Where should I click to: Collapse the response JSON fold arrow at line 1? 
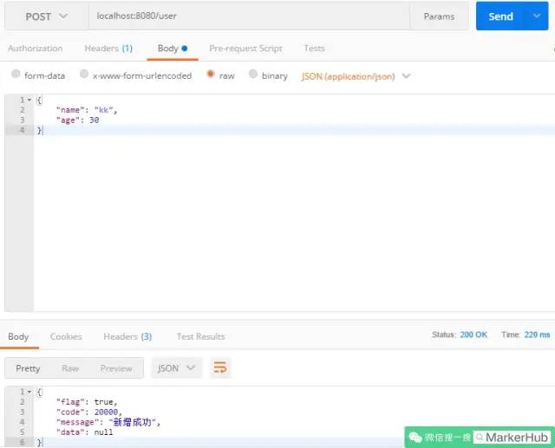click(x=29, y=392)
